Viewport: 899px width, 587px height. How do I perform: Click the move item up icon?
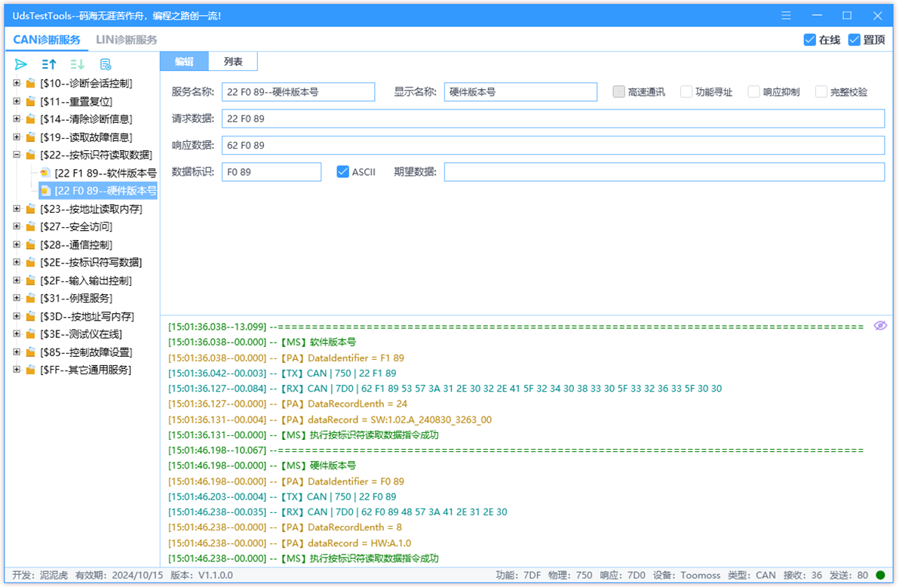click(49, 64)
